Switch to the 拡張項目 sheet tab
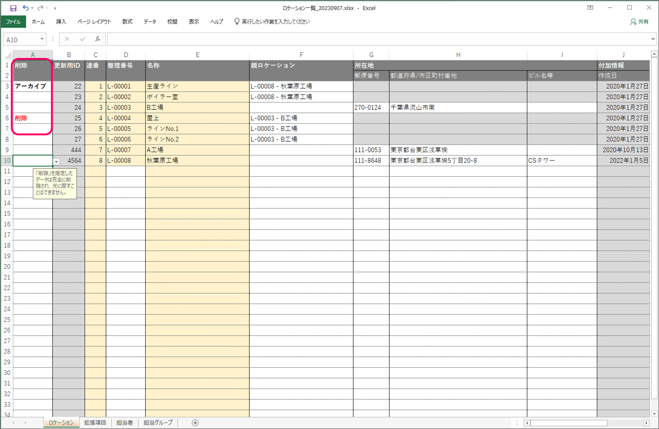Screen dimensions: 659x429 95,423
